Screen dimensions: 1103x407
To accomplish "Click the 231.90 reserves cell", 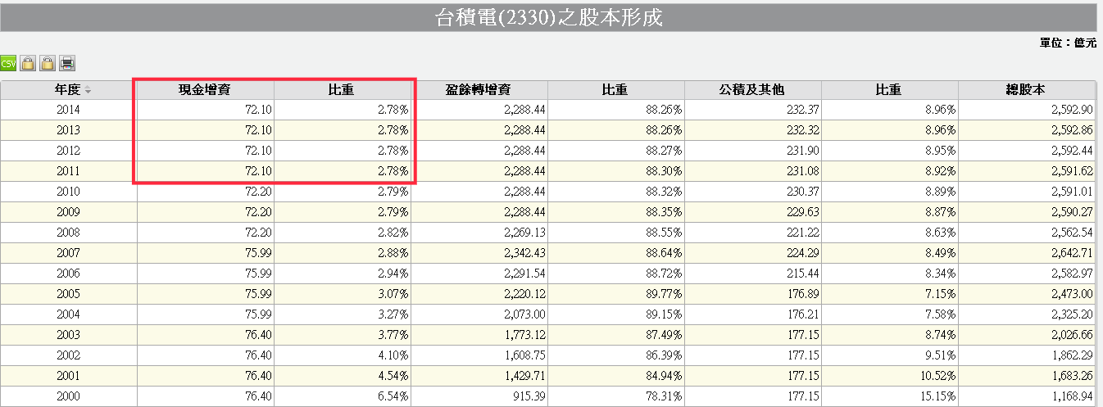I will click(x=752, y=150).
